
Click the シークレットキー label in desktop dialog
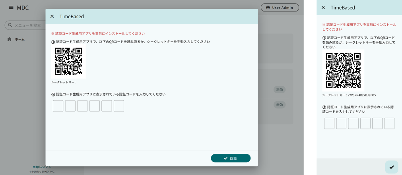[x=64, y=83]
